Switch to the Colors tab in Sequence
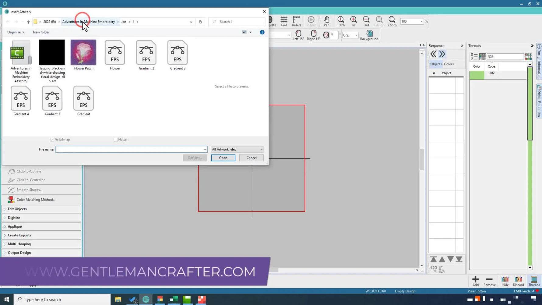This screenshot has width=542, height=305. pos(449,64)
